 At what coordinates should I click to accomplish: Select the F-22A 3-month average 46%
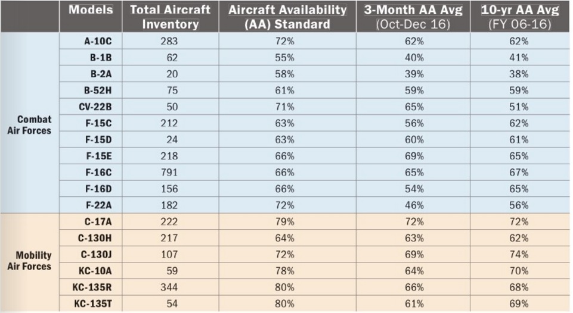tap(413, 205)
